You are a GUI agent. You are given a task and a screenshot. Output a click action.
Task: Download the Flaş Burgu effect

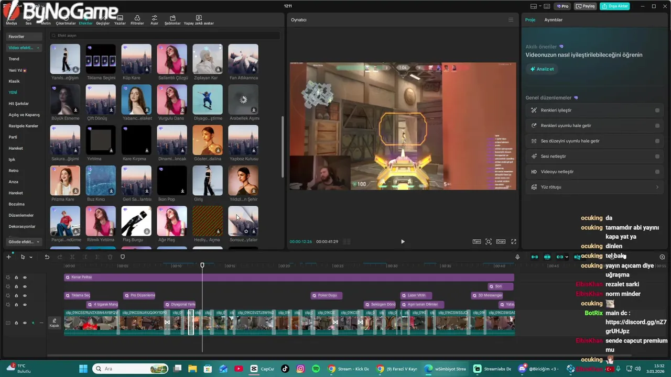[x=147, y=231]
